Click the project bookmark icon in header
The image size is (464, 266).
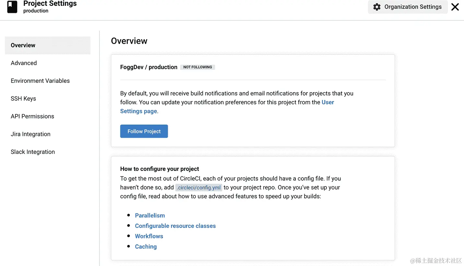pyautogui.click(x=12, y=7)
